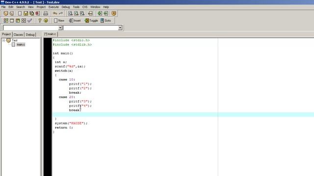Click the yellow About icon
The width and height of the screenshot is (314, 176).
click(x=46, y=21)
